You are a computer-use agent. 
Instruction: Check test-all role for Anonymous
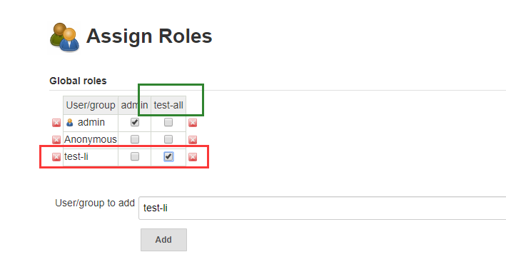168,139
